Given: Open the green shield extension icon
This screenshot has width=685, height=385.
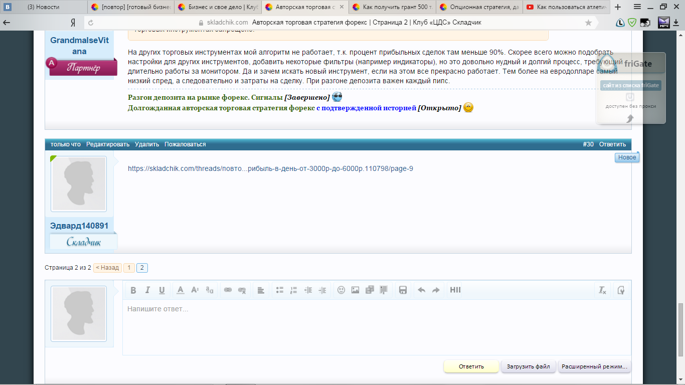Looking at the screenshot, I should pyautogui.click(x=633, y=23).
